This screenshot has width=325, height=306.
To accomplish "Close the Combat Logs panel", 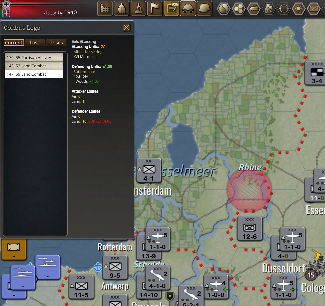I will pyautogui.click(x=126, y=27).
